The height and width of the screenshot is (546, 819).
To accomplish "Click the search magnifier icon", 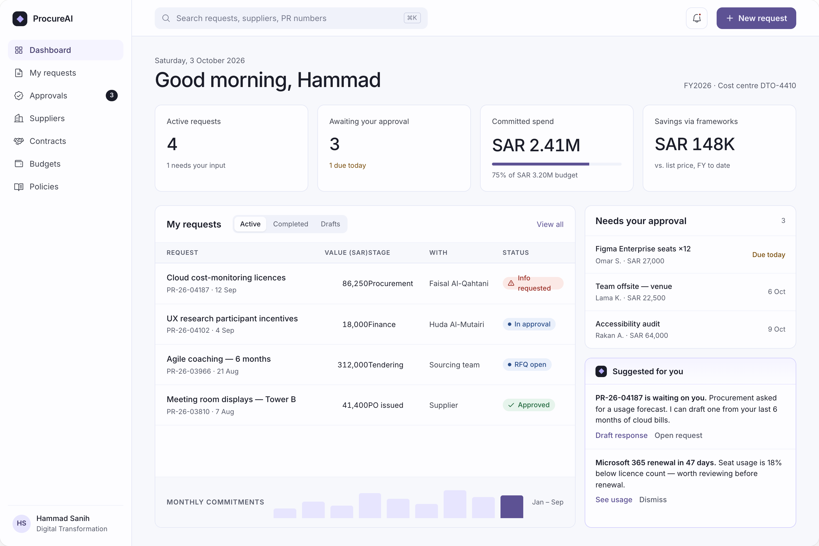I will [x=166, y=18].
